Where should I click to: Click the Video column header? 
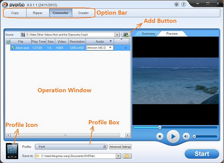coord(62,41)
